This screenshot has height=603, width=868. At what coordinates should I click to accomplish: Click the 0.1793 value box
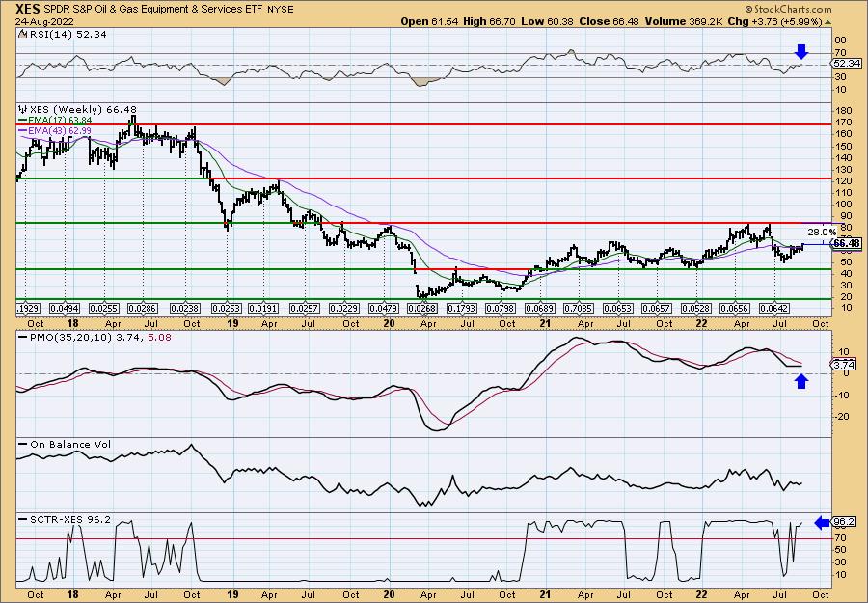point(462,308)
